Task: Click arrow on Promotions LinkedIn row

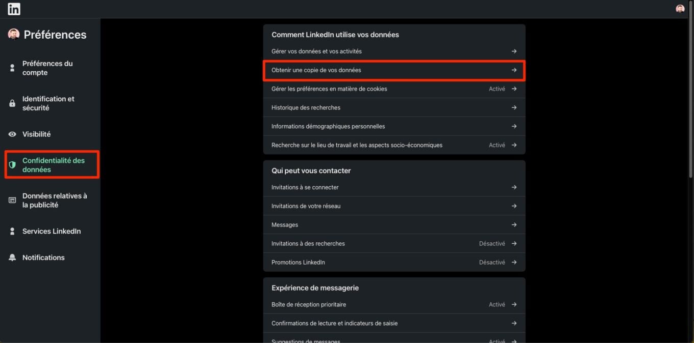Action: [514, 263]
